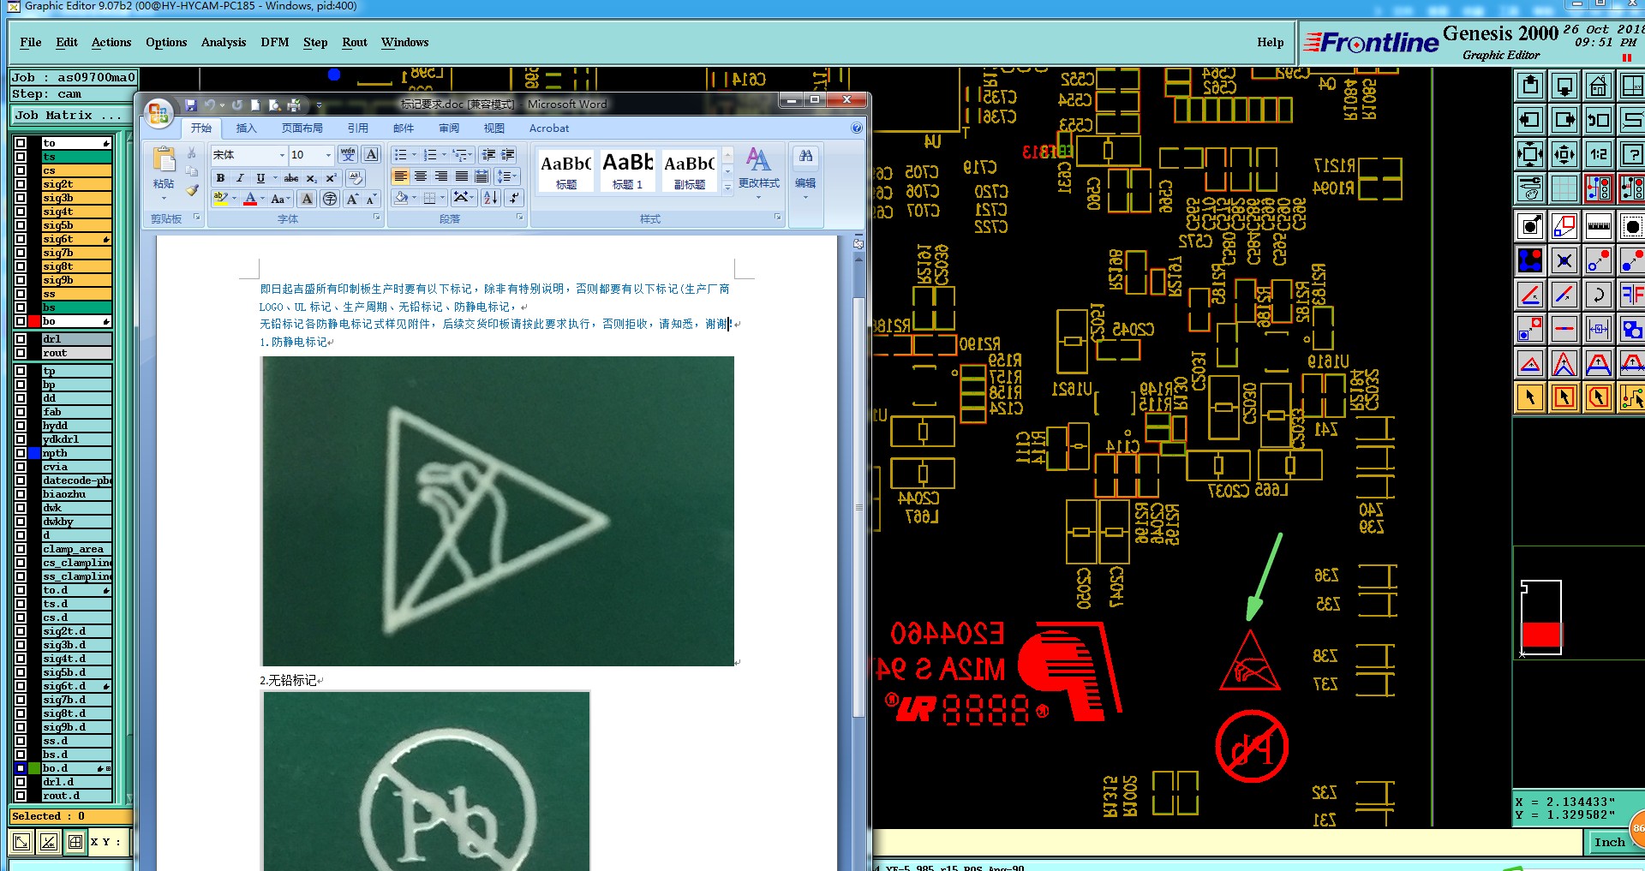Expand the Word styles gallery
The image size is (1645, 871).
727,187
